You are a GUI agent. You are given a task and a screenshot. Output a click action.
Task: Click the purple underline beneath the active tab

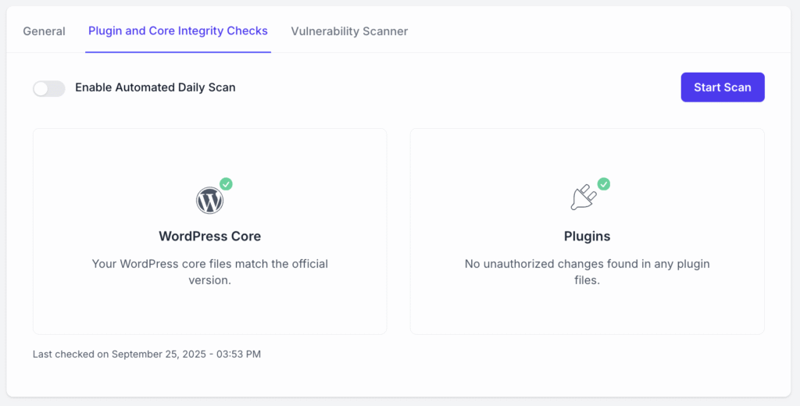[178, 52]
